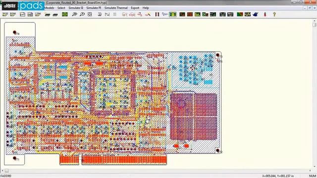
Task: Click the horizontal scrollbar thumb
Action: [x=6, y=171]
